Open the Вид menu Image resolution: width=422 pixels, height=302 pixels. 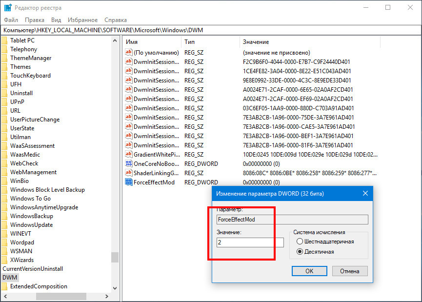pyautogui.click(x=56, y=20)
